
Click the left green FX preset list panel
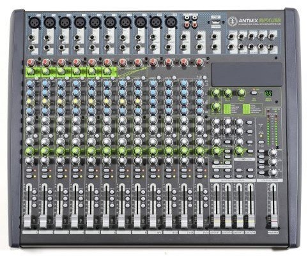[x=227, y=109]
